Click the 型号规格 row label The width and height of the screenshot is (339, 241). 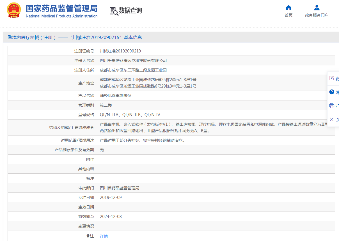click(86, 115)
